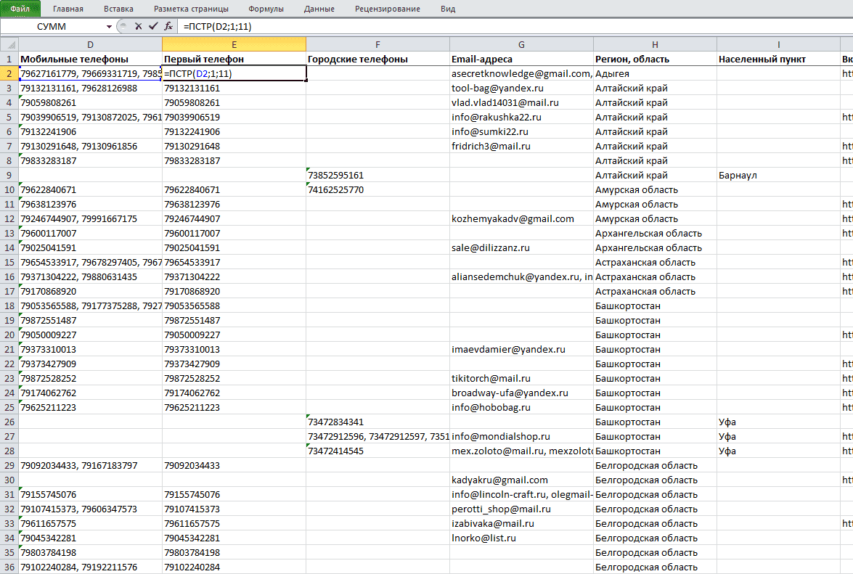This screenshot has height=574, width=853.
Task: Click the select-all corner of the sheet
Action: coord(9,44)
